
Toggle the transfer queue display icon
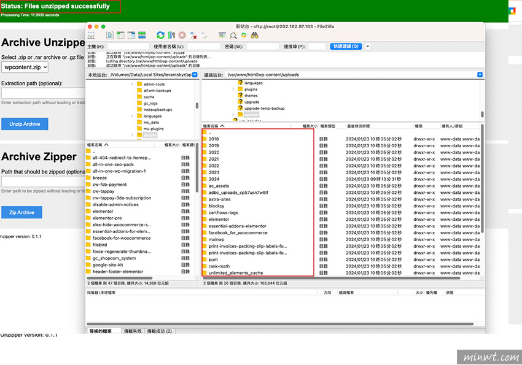[x=141, y=36]
